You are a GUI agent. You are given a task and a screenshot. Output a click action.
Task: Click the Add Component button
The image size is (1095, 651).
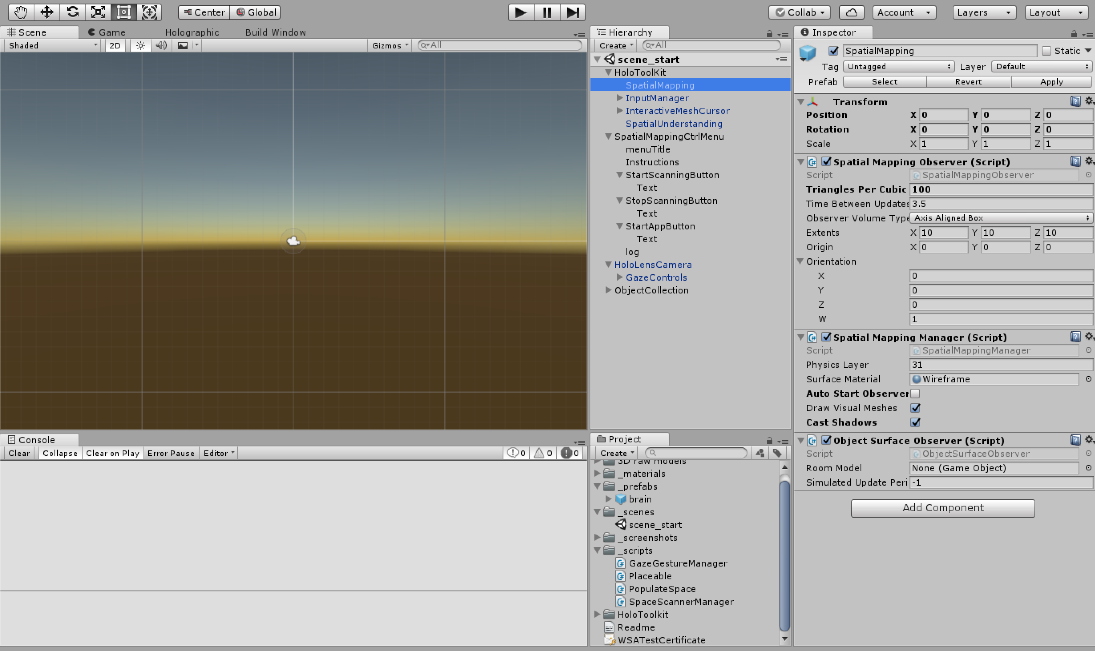[x=942, y=508]
